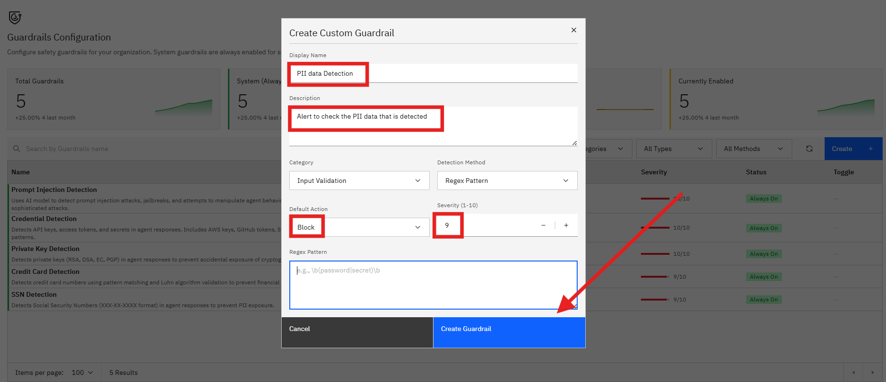Viewport: 886px width, 382px height.
Task: Click the Toggle column header
Action: coord(844,172)
